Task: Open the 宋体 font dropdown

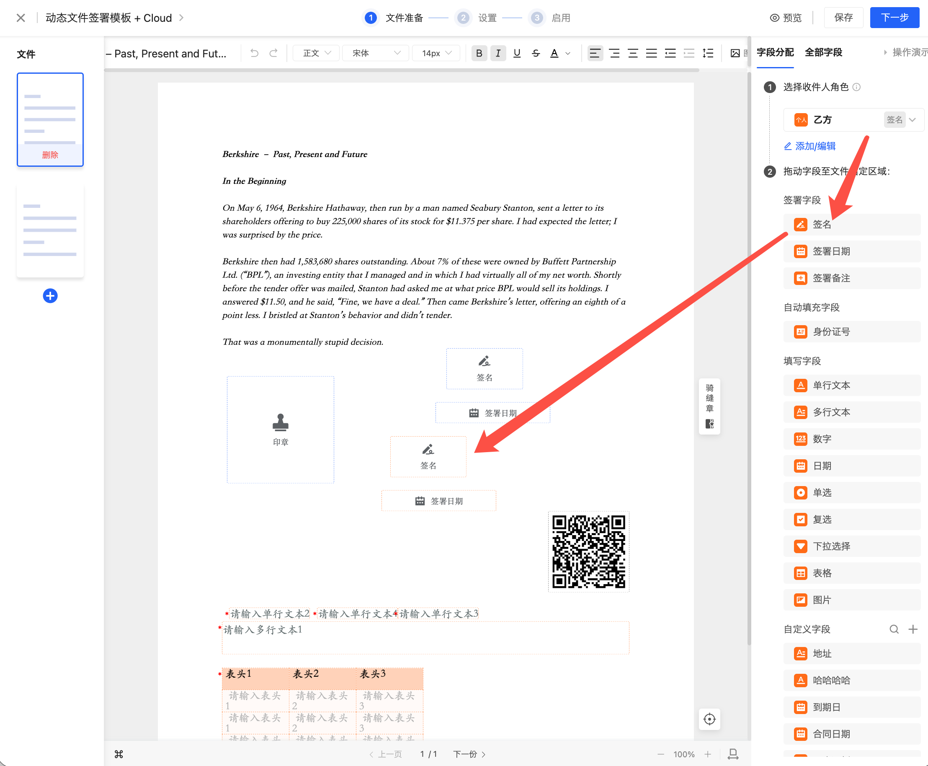Action: 376,53
